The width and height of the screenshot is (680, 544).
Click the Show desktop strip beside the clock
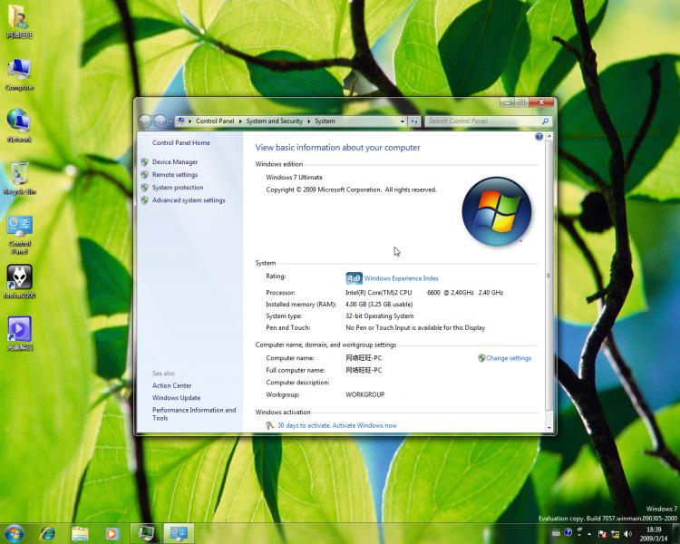pos(675,534)
